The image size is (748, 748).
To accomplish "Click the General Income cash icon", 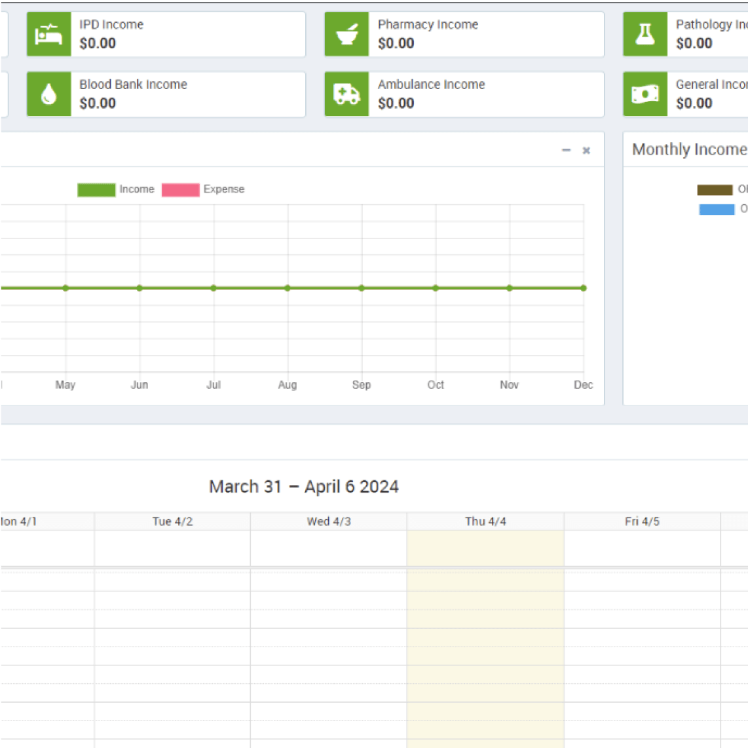I will [x=645, y=94].
